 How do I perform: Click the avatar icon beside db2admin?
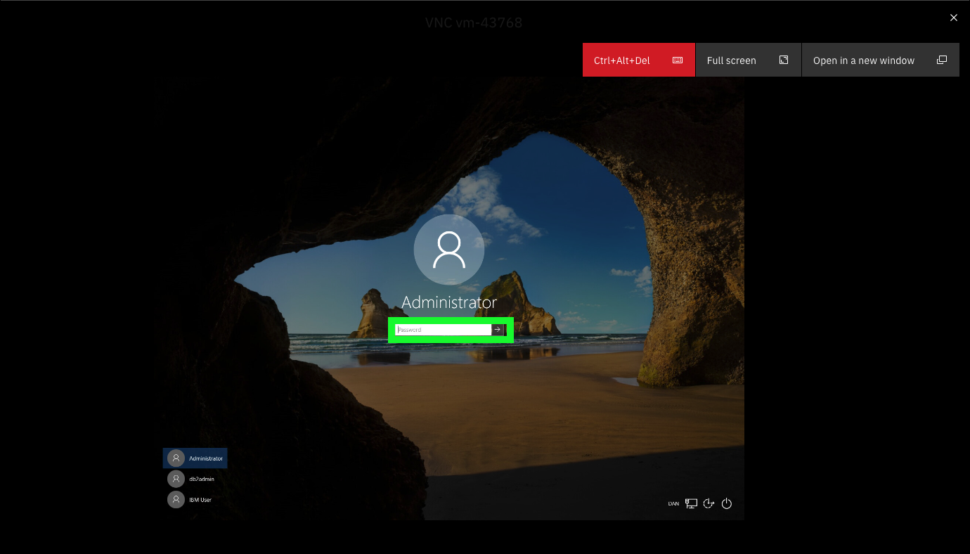tap(176, 479)
